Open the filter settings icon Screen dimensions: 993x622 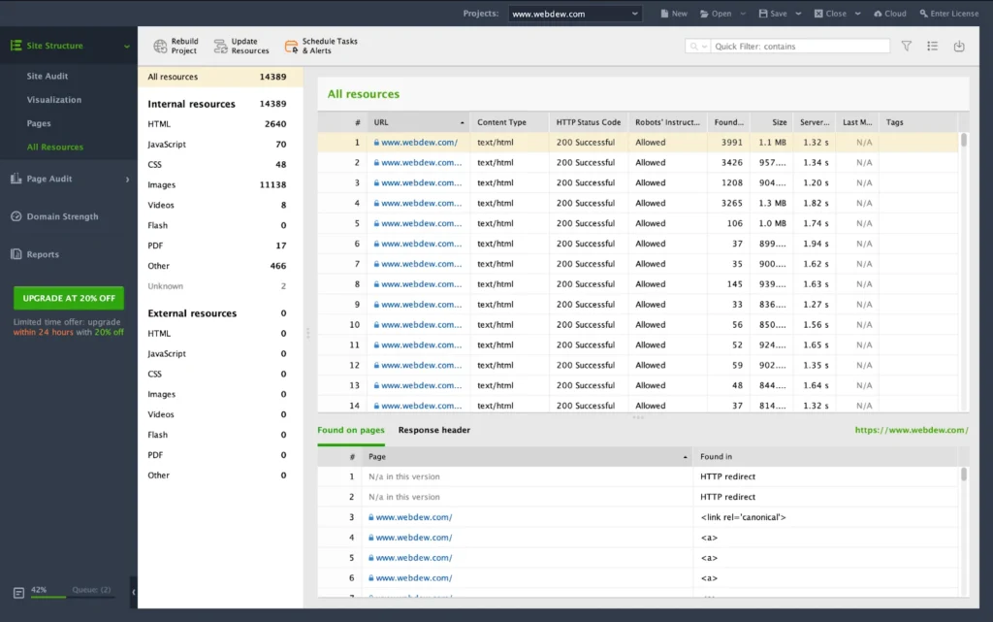tap(907, 46)
